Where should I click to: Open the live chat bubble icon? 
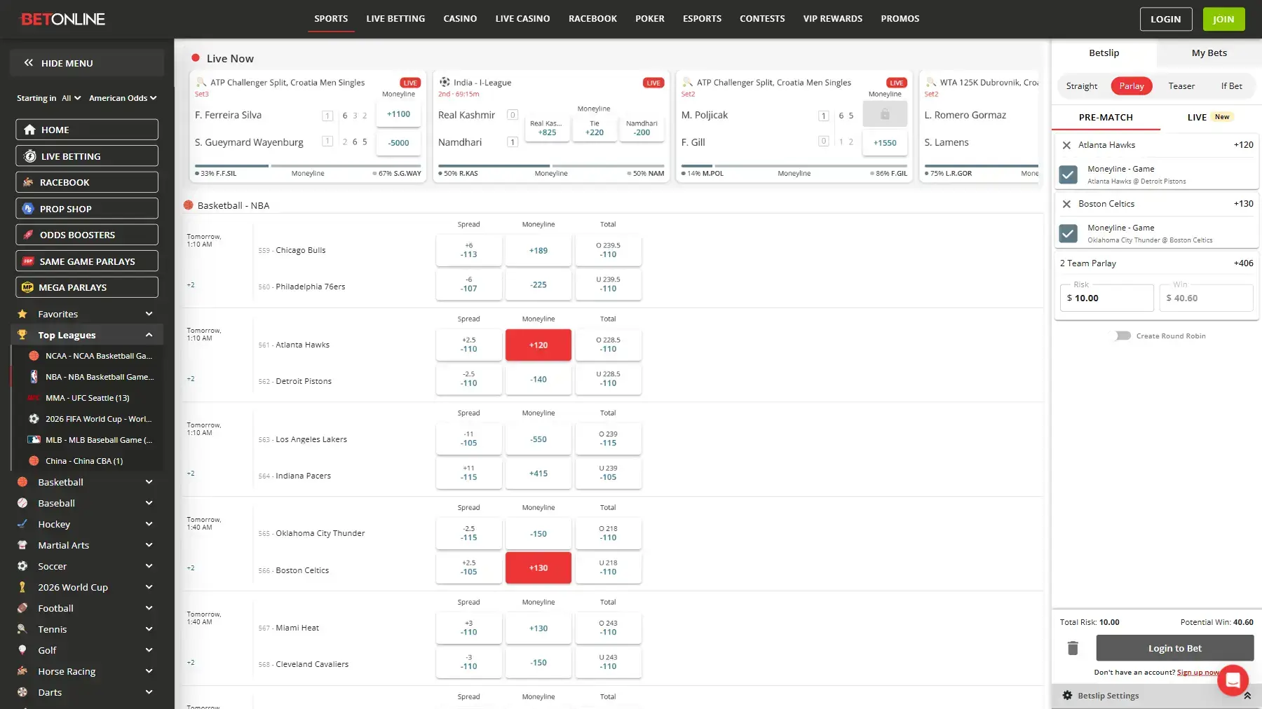[x=1233, y=680]
